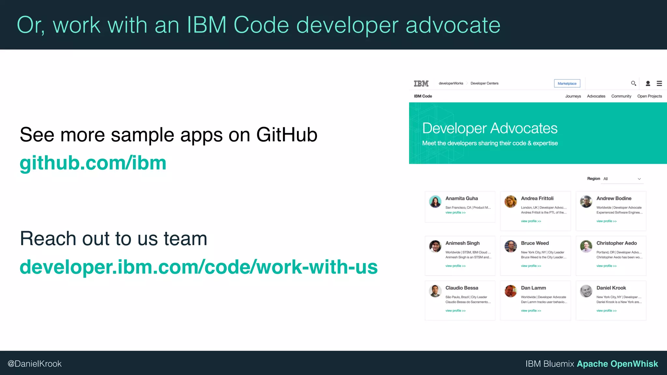Click Andrea Frittoli's avatar photo
Viewport: 667px width, 375px height.
click(511, 201)
